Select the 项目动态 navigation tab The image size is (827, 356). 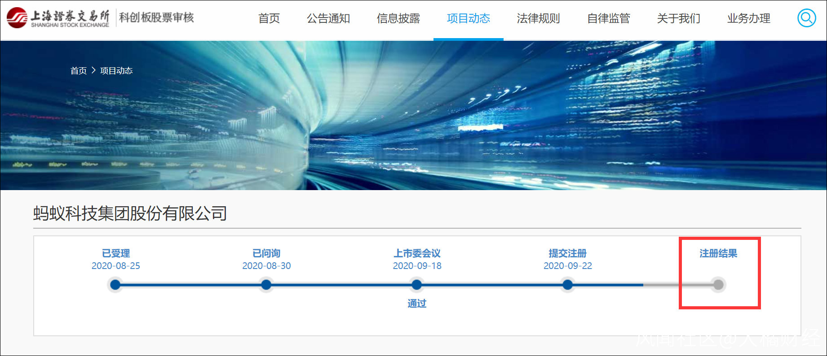click(469, 18)
